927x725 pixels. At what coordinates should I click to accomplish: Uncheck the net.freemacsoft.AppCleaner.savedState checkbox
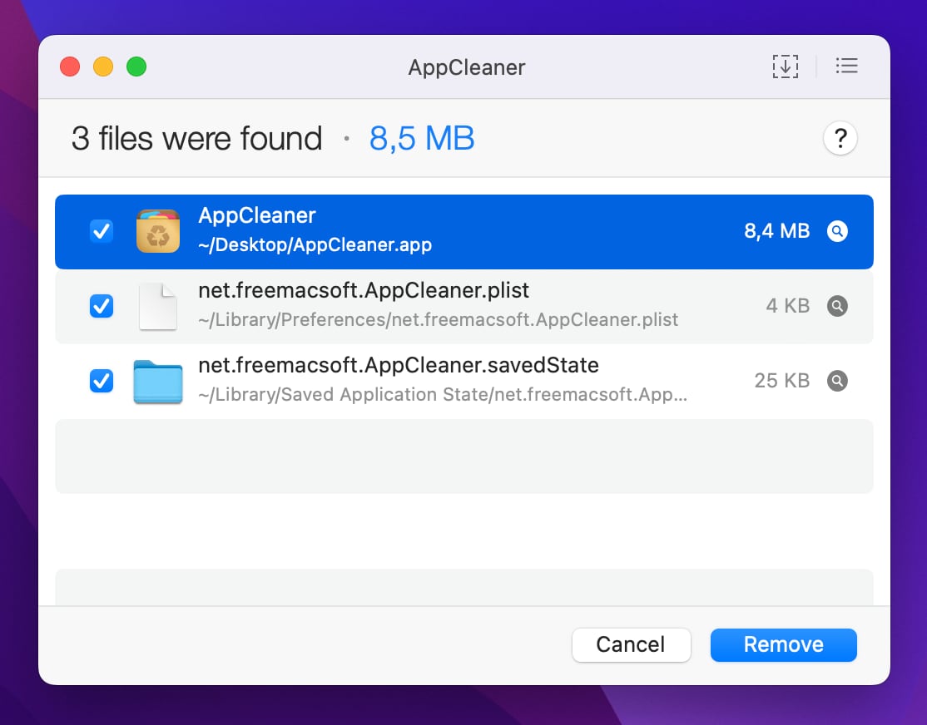(102, 381)
